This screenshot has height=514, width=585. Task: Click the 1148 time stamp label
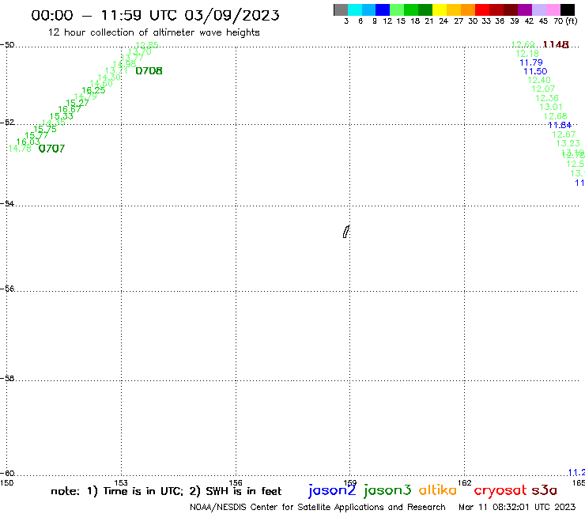click(x=556, y=45)
